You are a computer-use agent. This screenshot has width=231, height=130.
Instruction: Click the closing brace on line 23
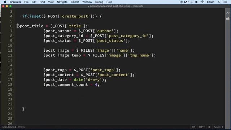click(23, 109)
